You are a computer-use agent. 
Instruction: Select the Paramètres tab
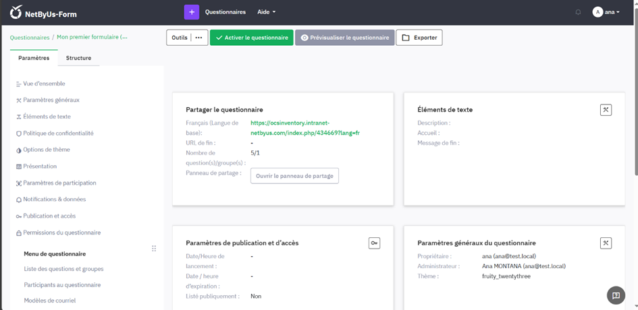point(34,58)
